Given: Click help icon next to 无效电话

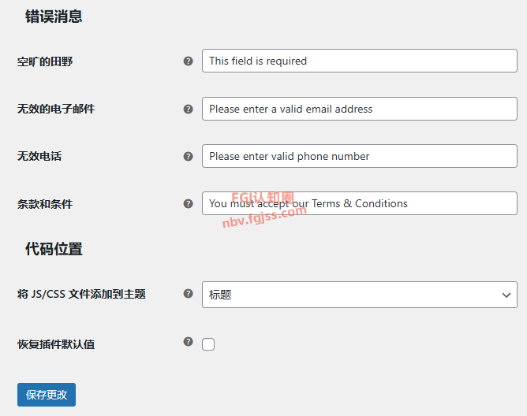Looking at the screenshot, I should pyautogui.click(x=188, y=156).
